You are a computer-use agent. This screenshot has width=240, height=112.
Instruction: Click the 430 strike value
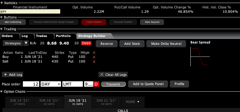[55, 61]
